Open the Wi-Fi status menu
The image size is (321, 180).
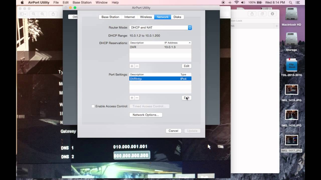236,2
